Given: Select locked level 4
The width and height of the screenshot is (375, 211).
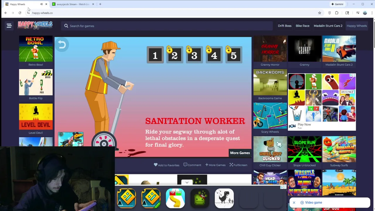Looking at the screenshot, I should pyautogui.click(x=214, y=55).
